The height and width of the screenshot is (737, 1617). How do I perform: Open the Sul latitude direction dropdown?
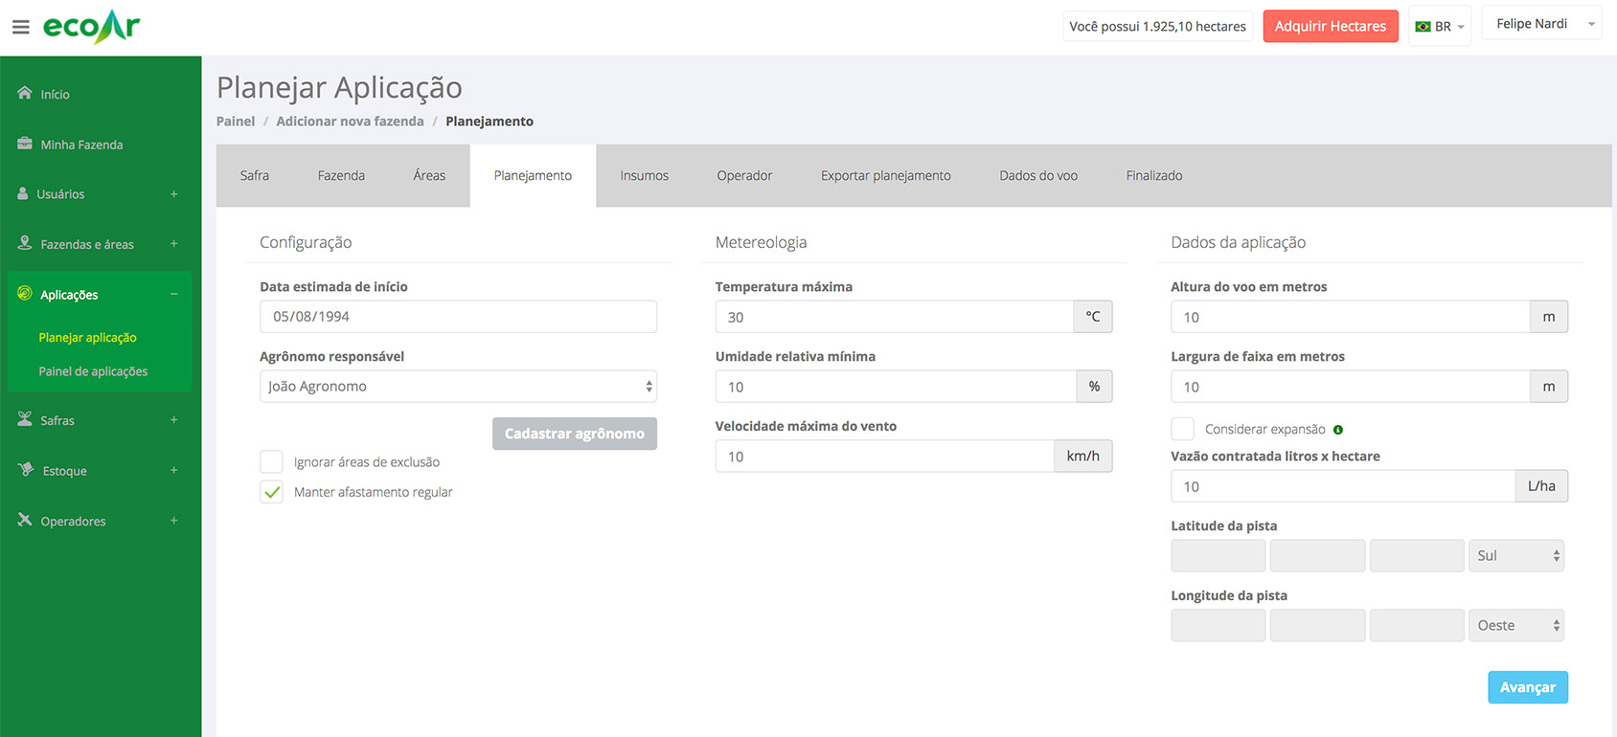click(1515, 556)
